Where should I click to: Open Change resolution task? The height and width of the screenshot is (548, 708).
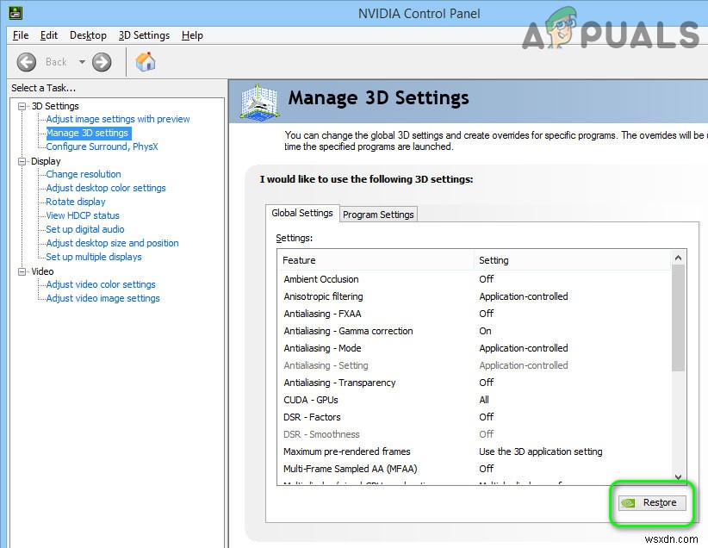(84, 174)
